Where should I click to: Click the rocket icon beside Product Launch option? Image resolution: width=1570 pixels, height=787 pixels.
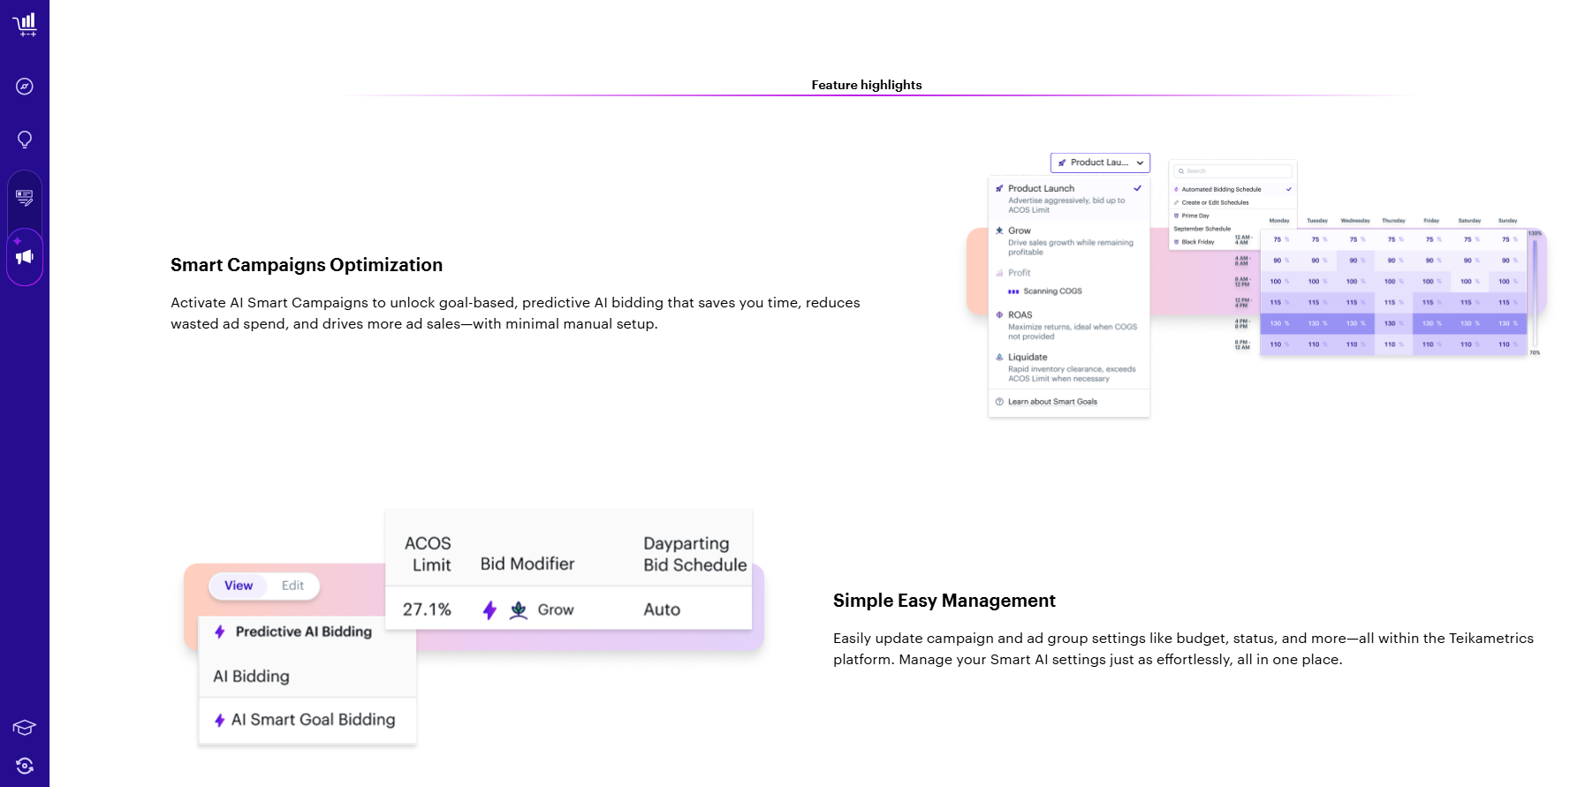click(x=999, y=188)
